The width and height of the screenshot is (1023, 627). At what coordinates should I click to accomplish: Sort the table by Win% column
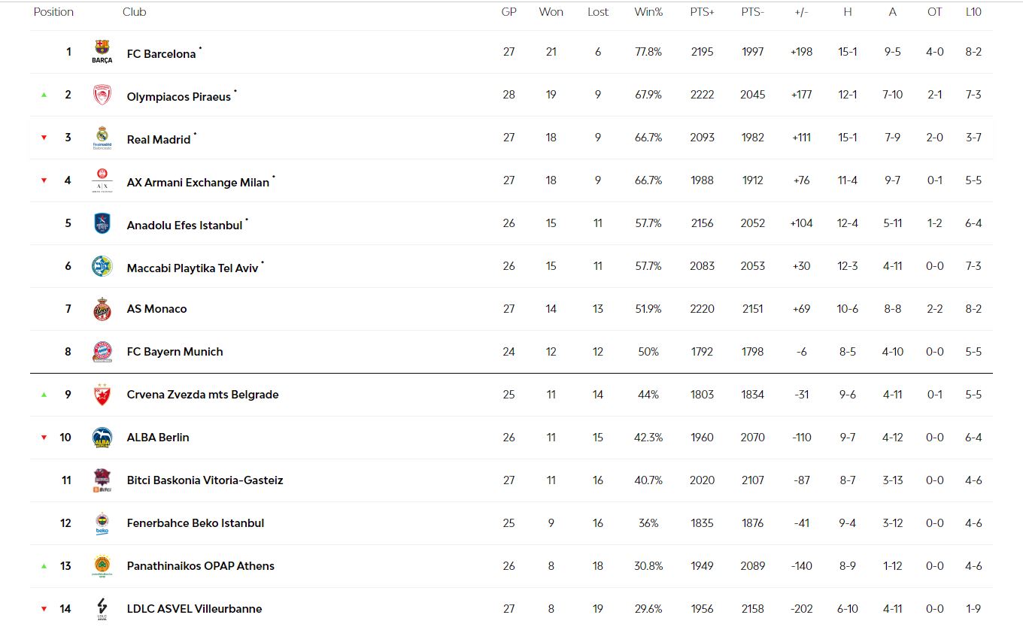648,12
